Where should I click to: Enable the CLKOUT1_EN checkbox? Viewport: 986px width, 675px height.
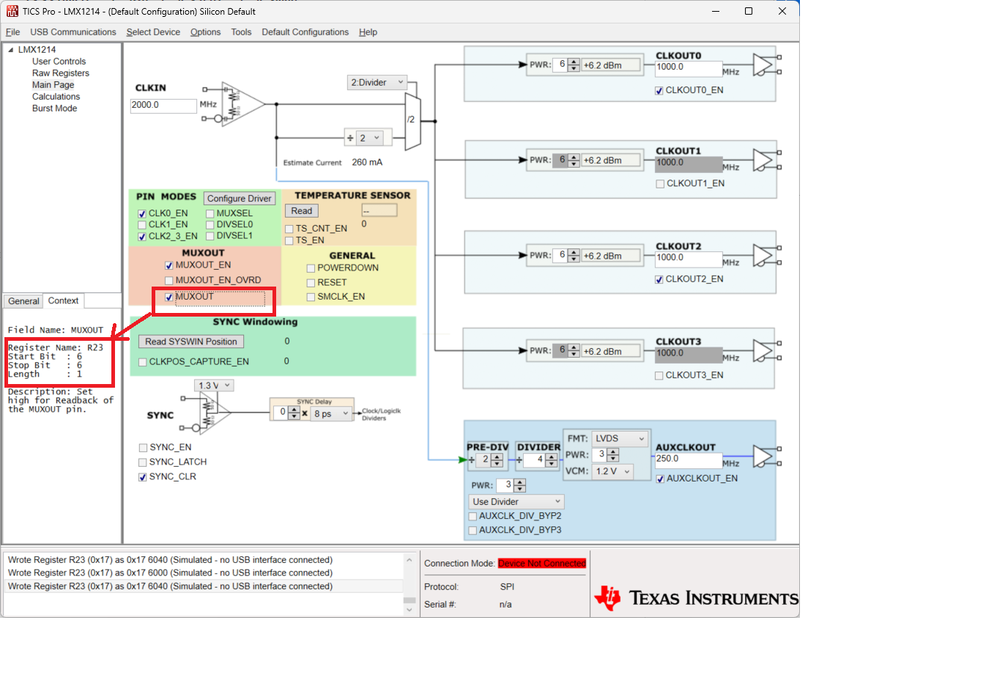660,184
